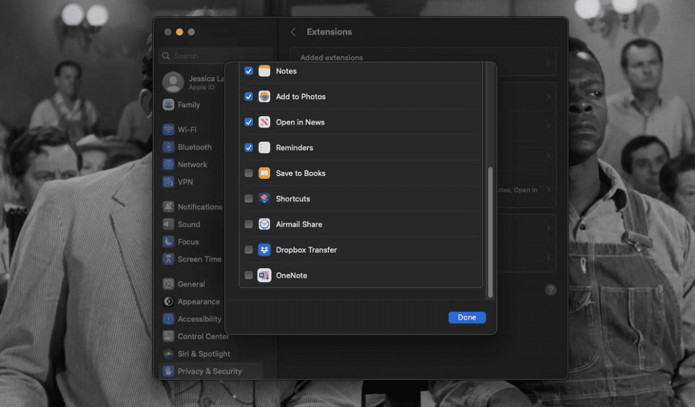Enable the Shortcuts checkbox
Viewport: 695px width, 407px height.
(x=249, y=199)
